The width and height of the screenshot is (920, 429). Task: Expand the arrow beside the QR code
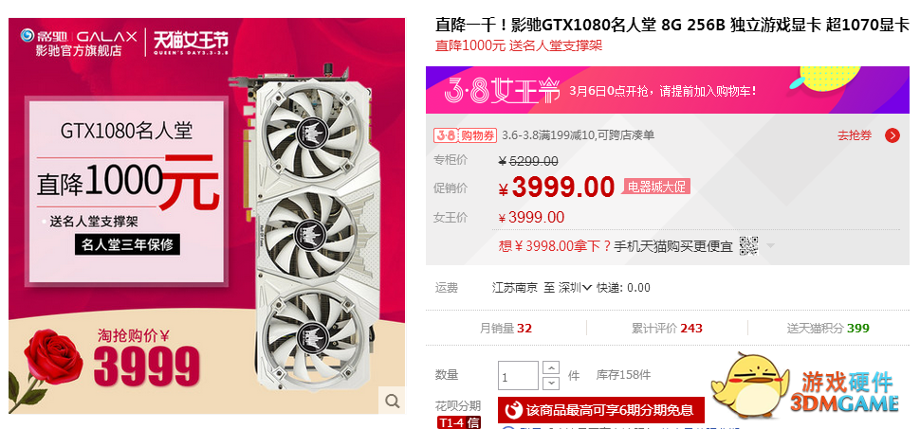click(770, 245)
